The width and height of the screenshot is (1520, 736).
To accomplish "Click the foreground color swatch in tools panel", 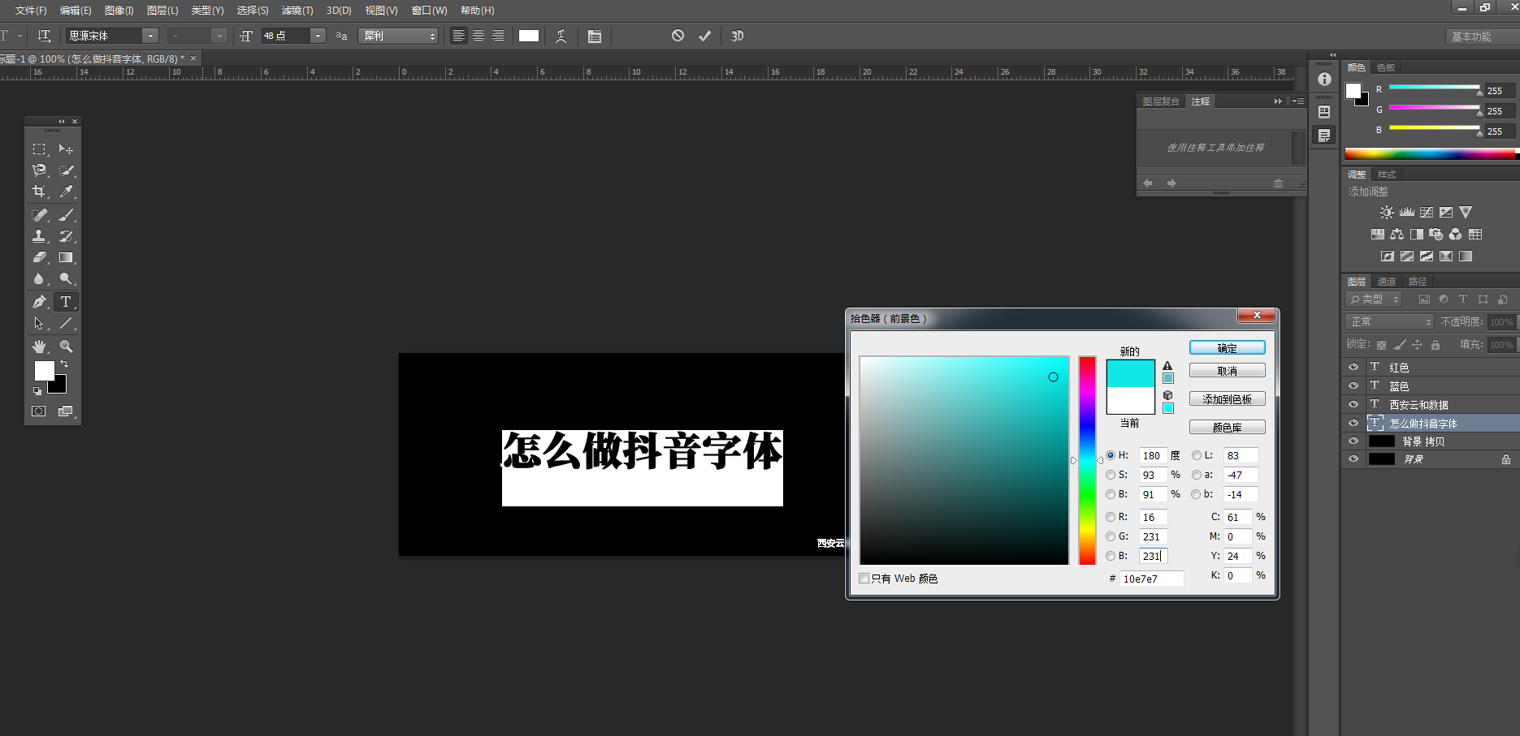I will (x=45, y=371).
